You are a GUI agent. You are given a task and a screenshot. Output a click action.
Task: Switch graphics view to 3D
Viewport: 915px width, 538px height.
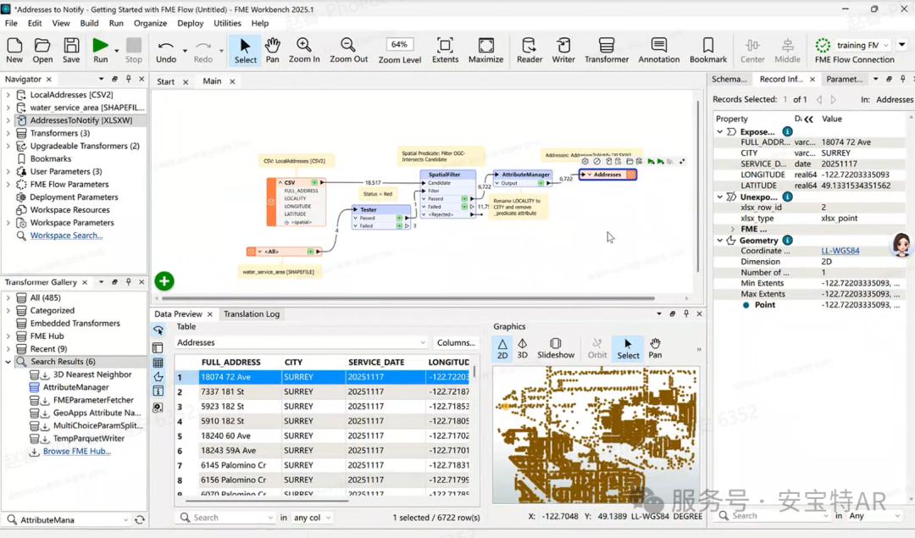pyautogui.click(x=522, y=348)
